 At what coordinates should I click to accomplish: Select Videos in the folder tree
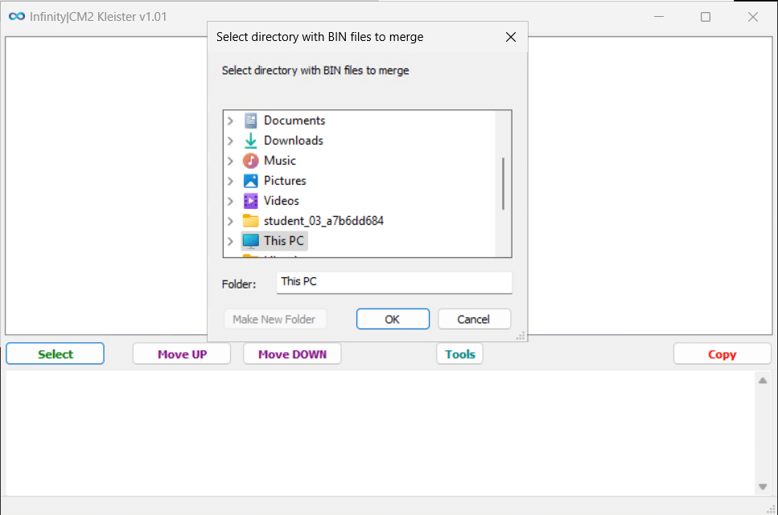point(281,201)
